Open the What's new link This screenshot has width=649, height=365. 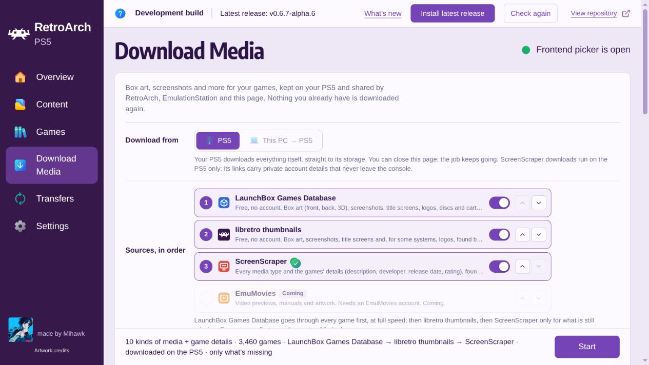point(383,13)
